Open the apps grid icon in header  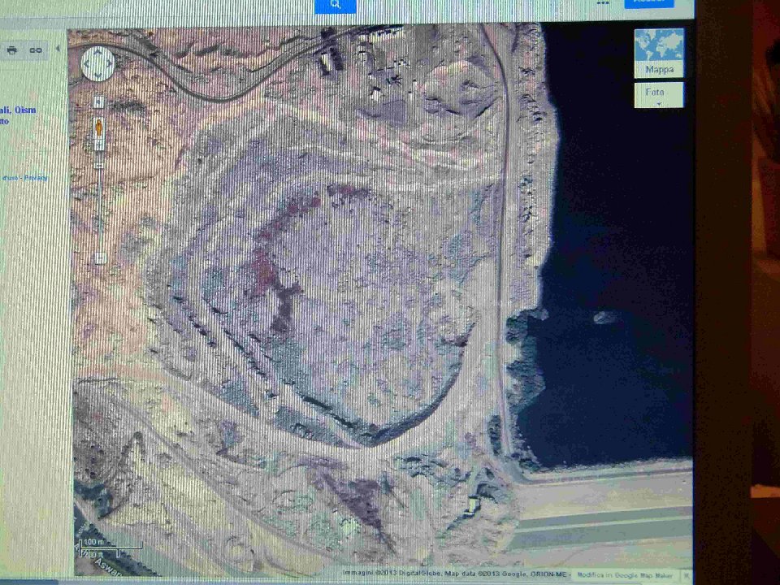coord(602,3)
